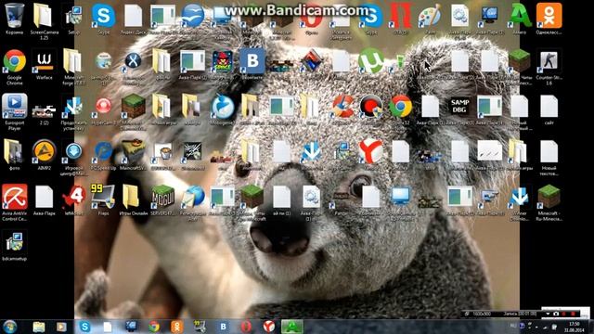The image size is (594, 334).
Task: Launch the CCleaner shortcut
Action: pyautogui.click(x=342, y=106)
